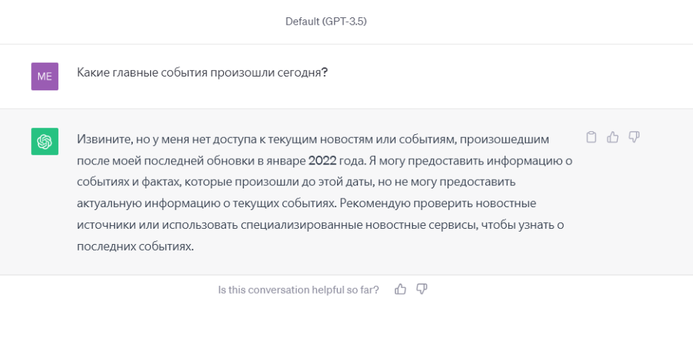Like the response with its thumbs-up icon
693x340 pixels.
613,137
